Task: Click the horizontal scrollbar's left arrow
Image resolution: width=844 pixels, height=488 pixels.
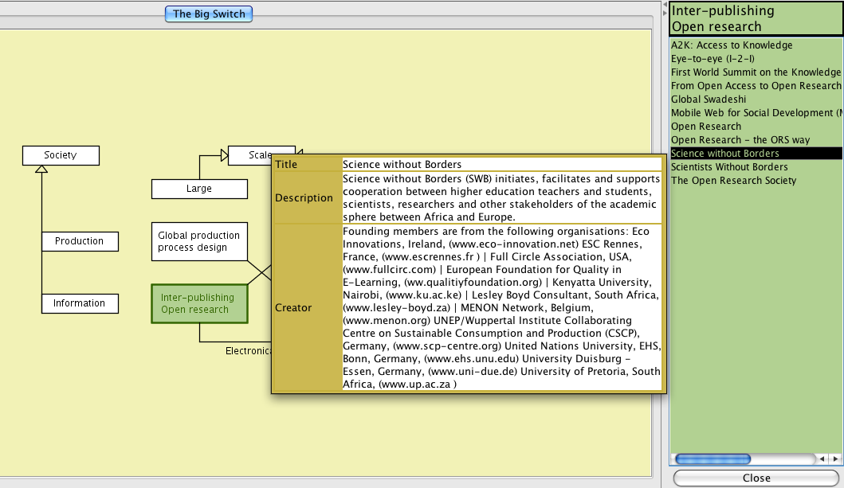Action: (x=821, y=459)
